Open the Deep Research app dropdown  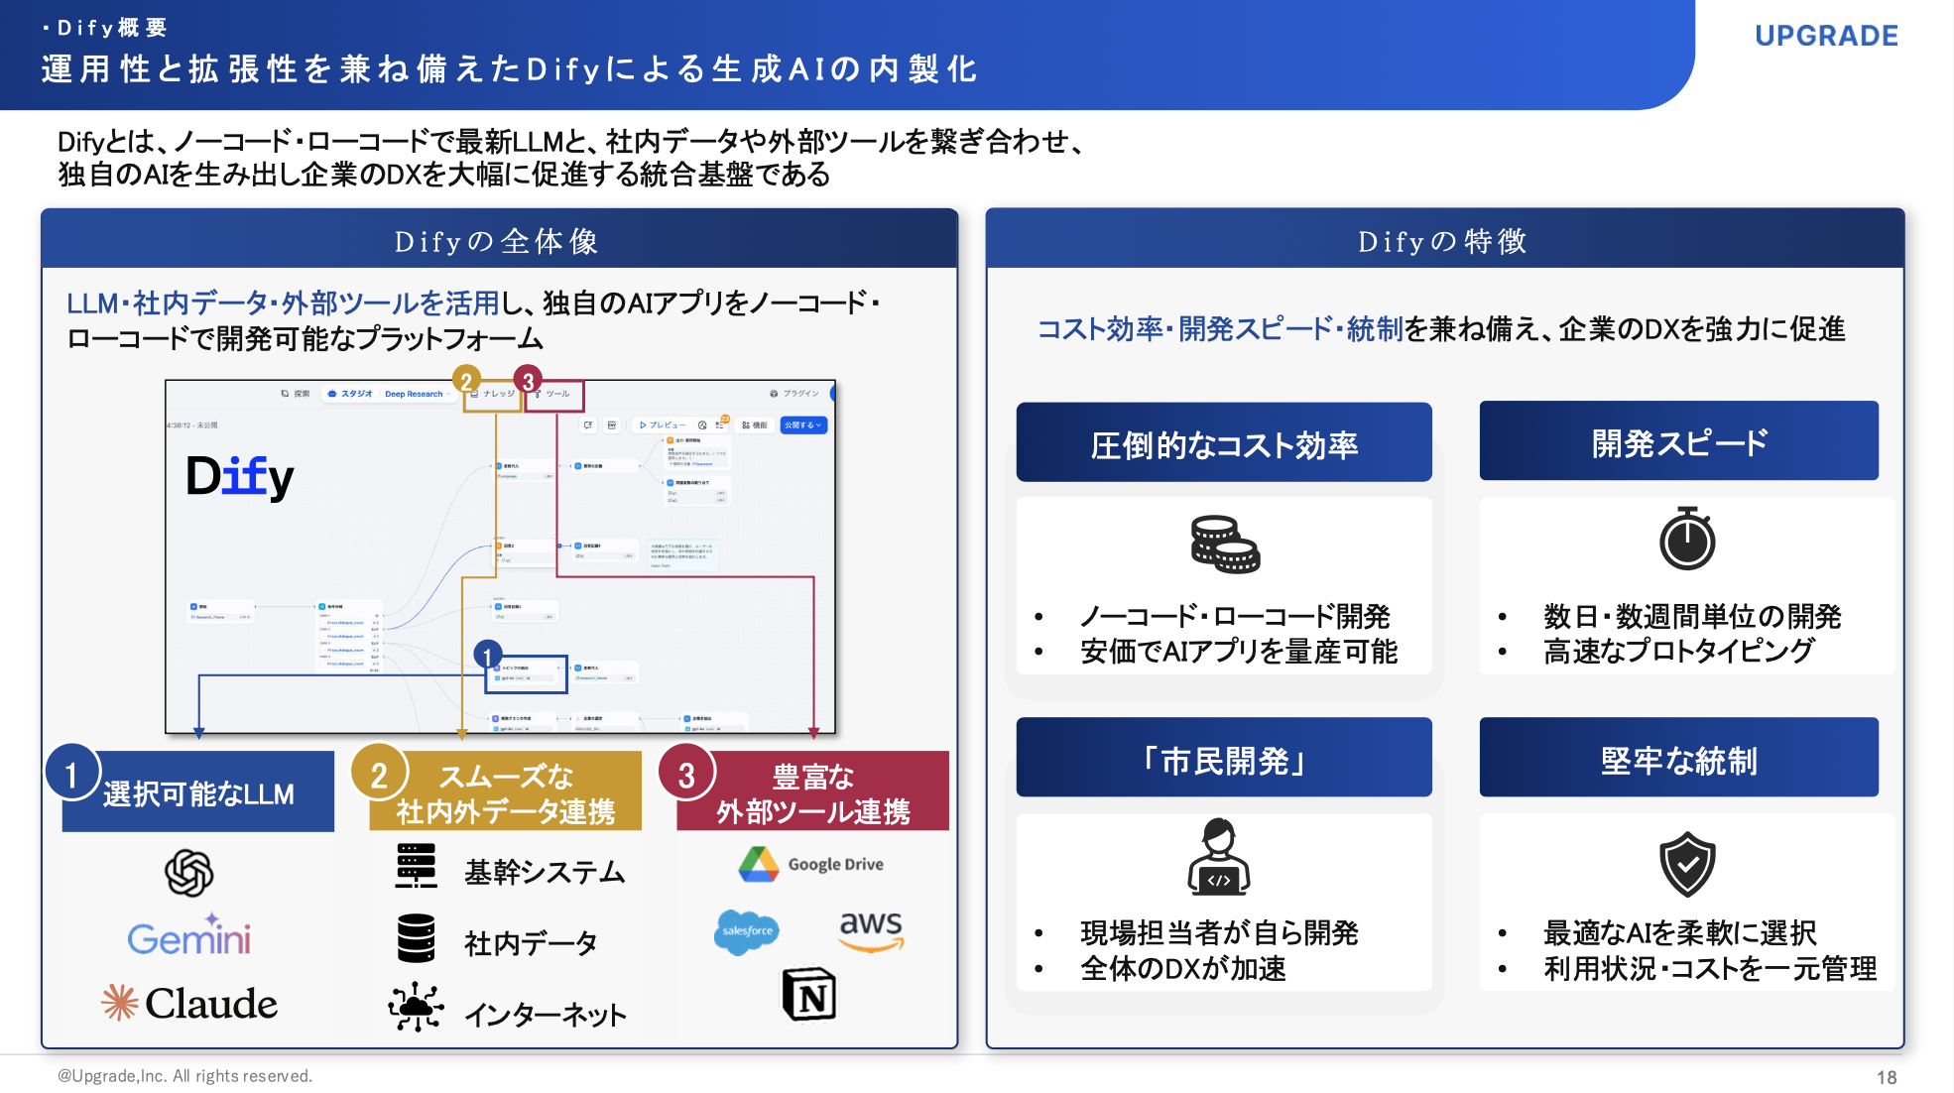tap(416, 394)
